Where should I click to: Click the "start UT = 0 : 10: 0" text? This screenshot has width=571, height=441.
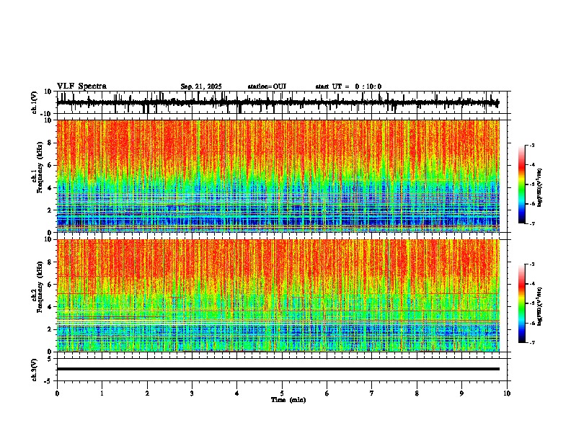pos(348,86)
